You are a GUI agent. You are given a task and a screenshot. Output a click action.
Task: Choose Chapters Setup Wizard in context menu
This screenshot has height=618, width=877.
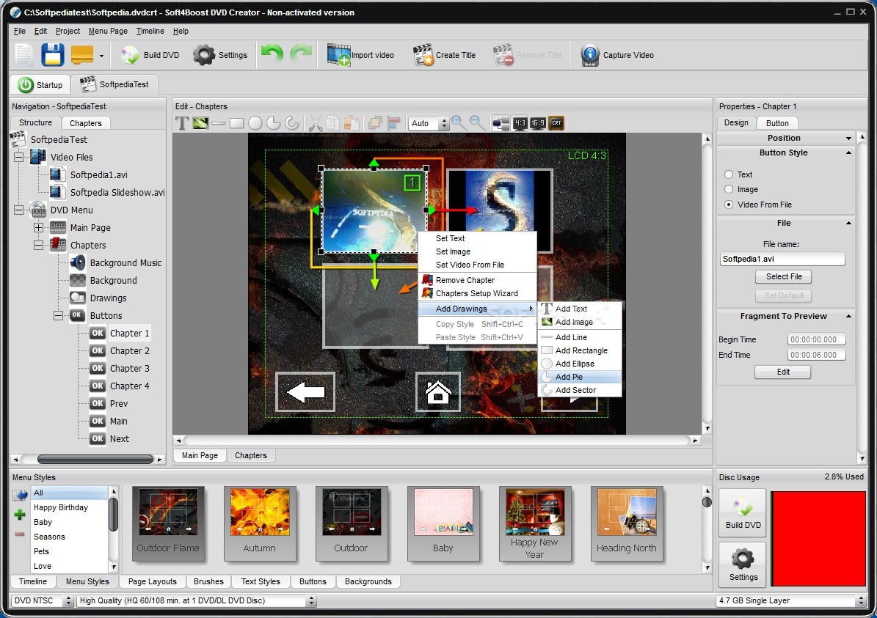click(x=477, y=293)
